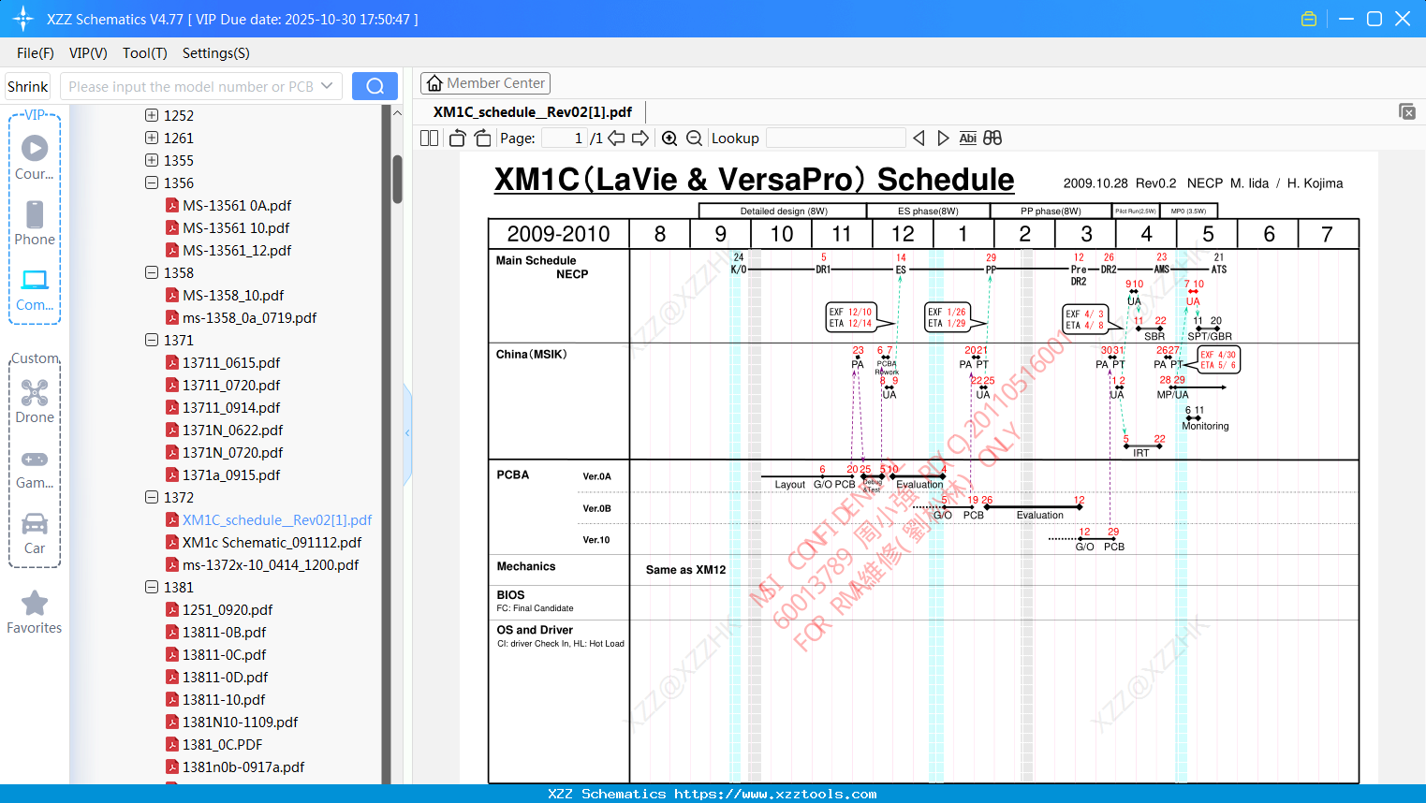
Task: Click the XZZ app logo in title bar
Action: click(23, 19)
